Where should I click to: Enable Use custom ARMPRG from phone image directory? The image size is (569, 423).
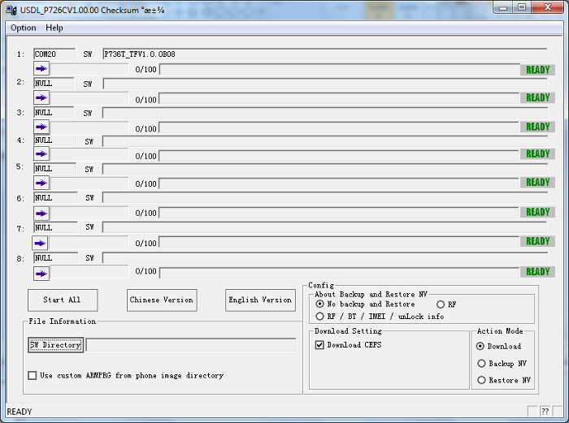[33, 376]
